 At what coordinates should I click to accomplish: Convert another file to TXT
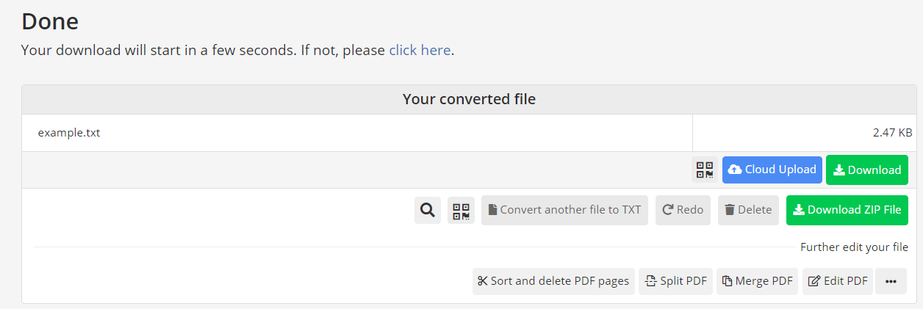tap(564, 210)
